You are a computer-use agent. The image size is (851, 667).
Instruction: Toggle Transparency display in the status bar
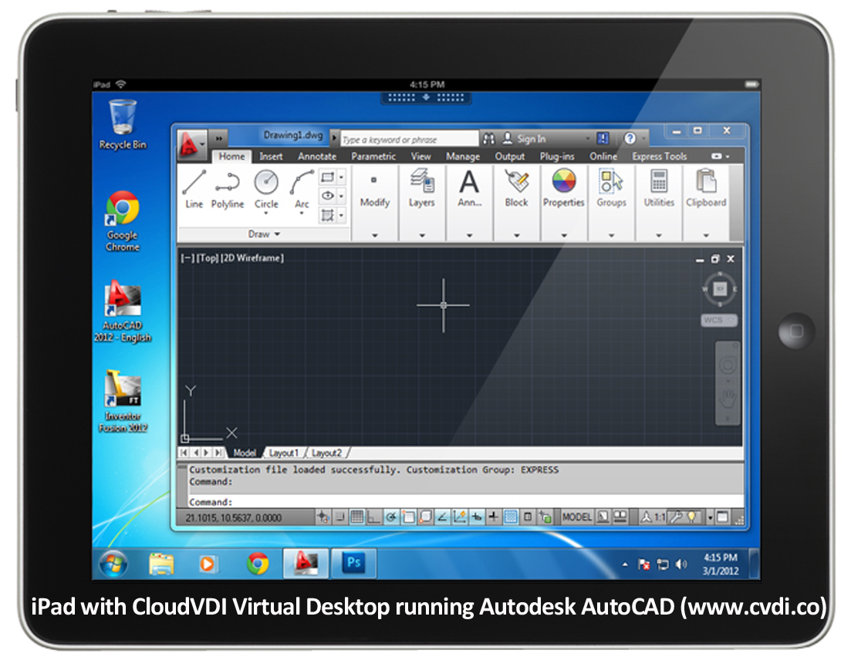click(510, 517)
